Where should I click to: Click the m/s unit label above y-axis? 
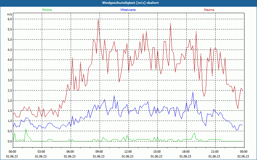point(9,14)
